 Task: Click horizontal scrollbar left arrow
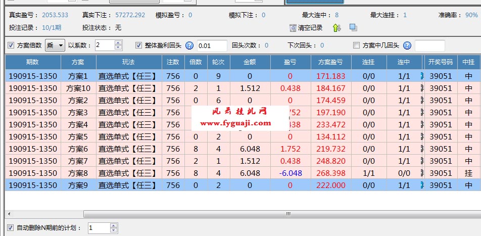(x=9, y=214)
